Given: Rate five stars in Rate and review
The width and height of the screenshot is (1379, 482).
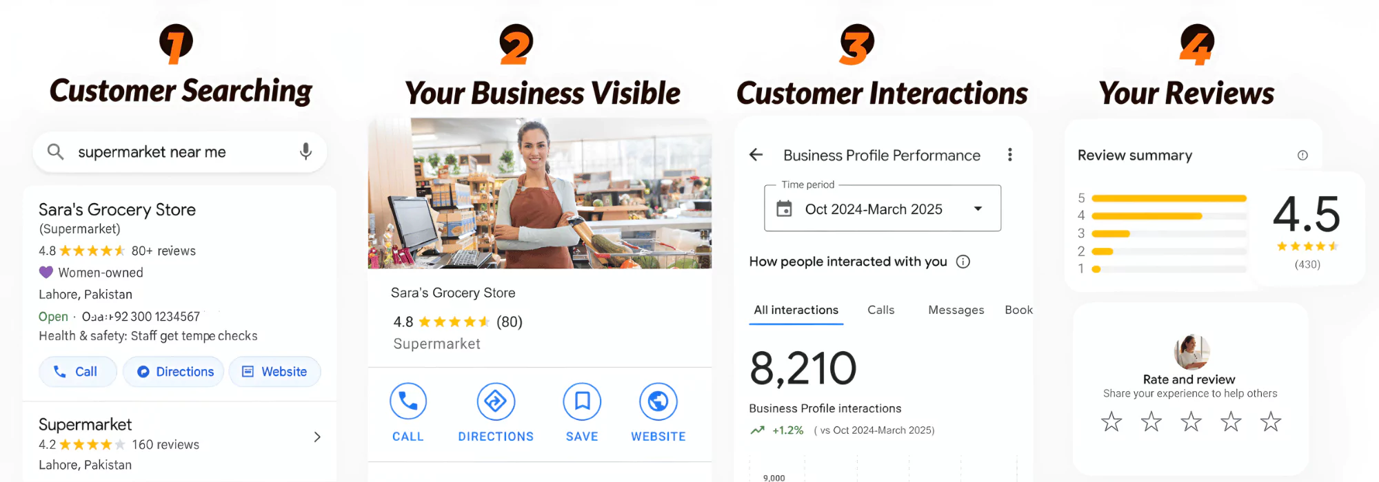Looking at the screenshot, I should (1270, 421).
